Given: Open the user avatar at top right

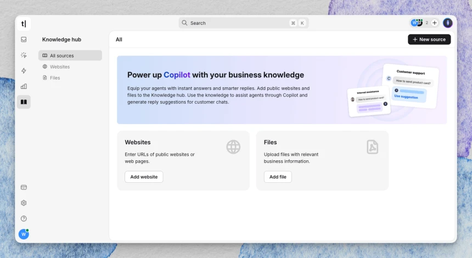Looking at the screenshot, I should tap(448, 23).
